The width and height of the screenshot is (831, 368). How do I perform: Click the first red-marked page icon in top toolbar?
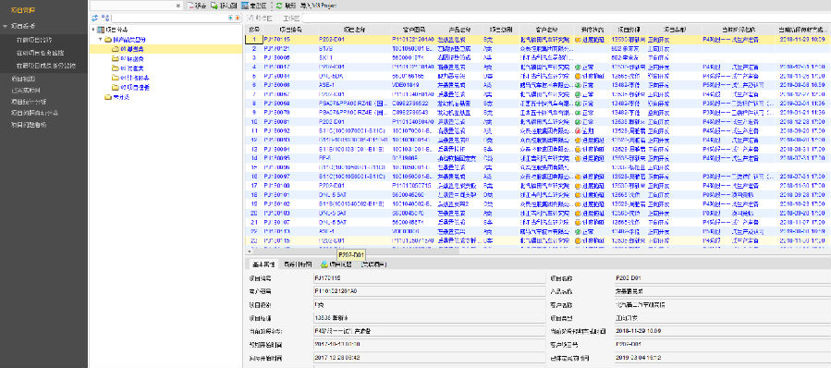tap(191, 6)
